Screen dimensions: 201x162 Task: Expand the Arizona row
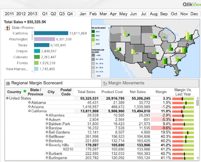tap(29, 107)
